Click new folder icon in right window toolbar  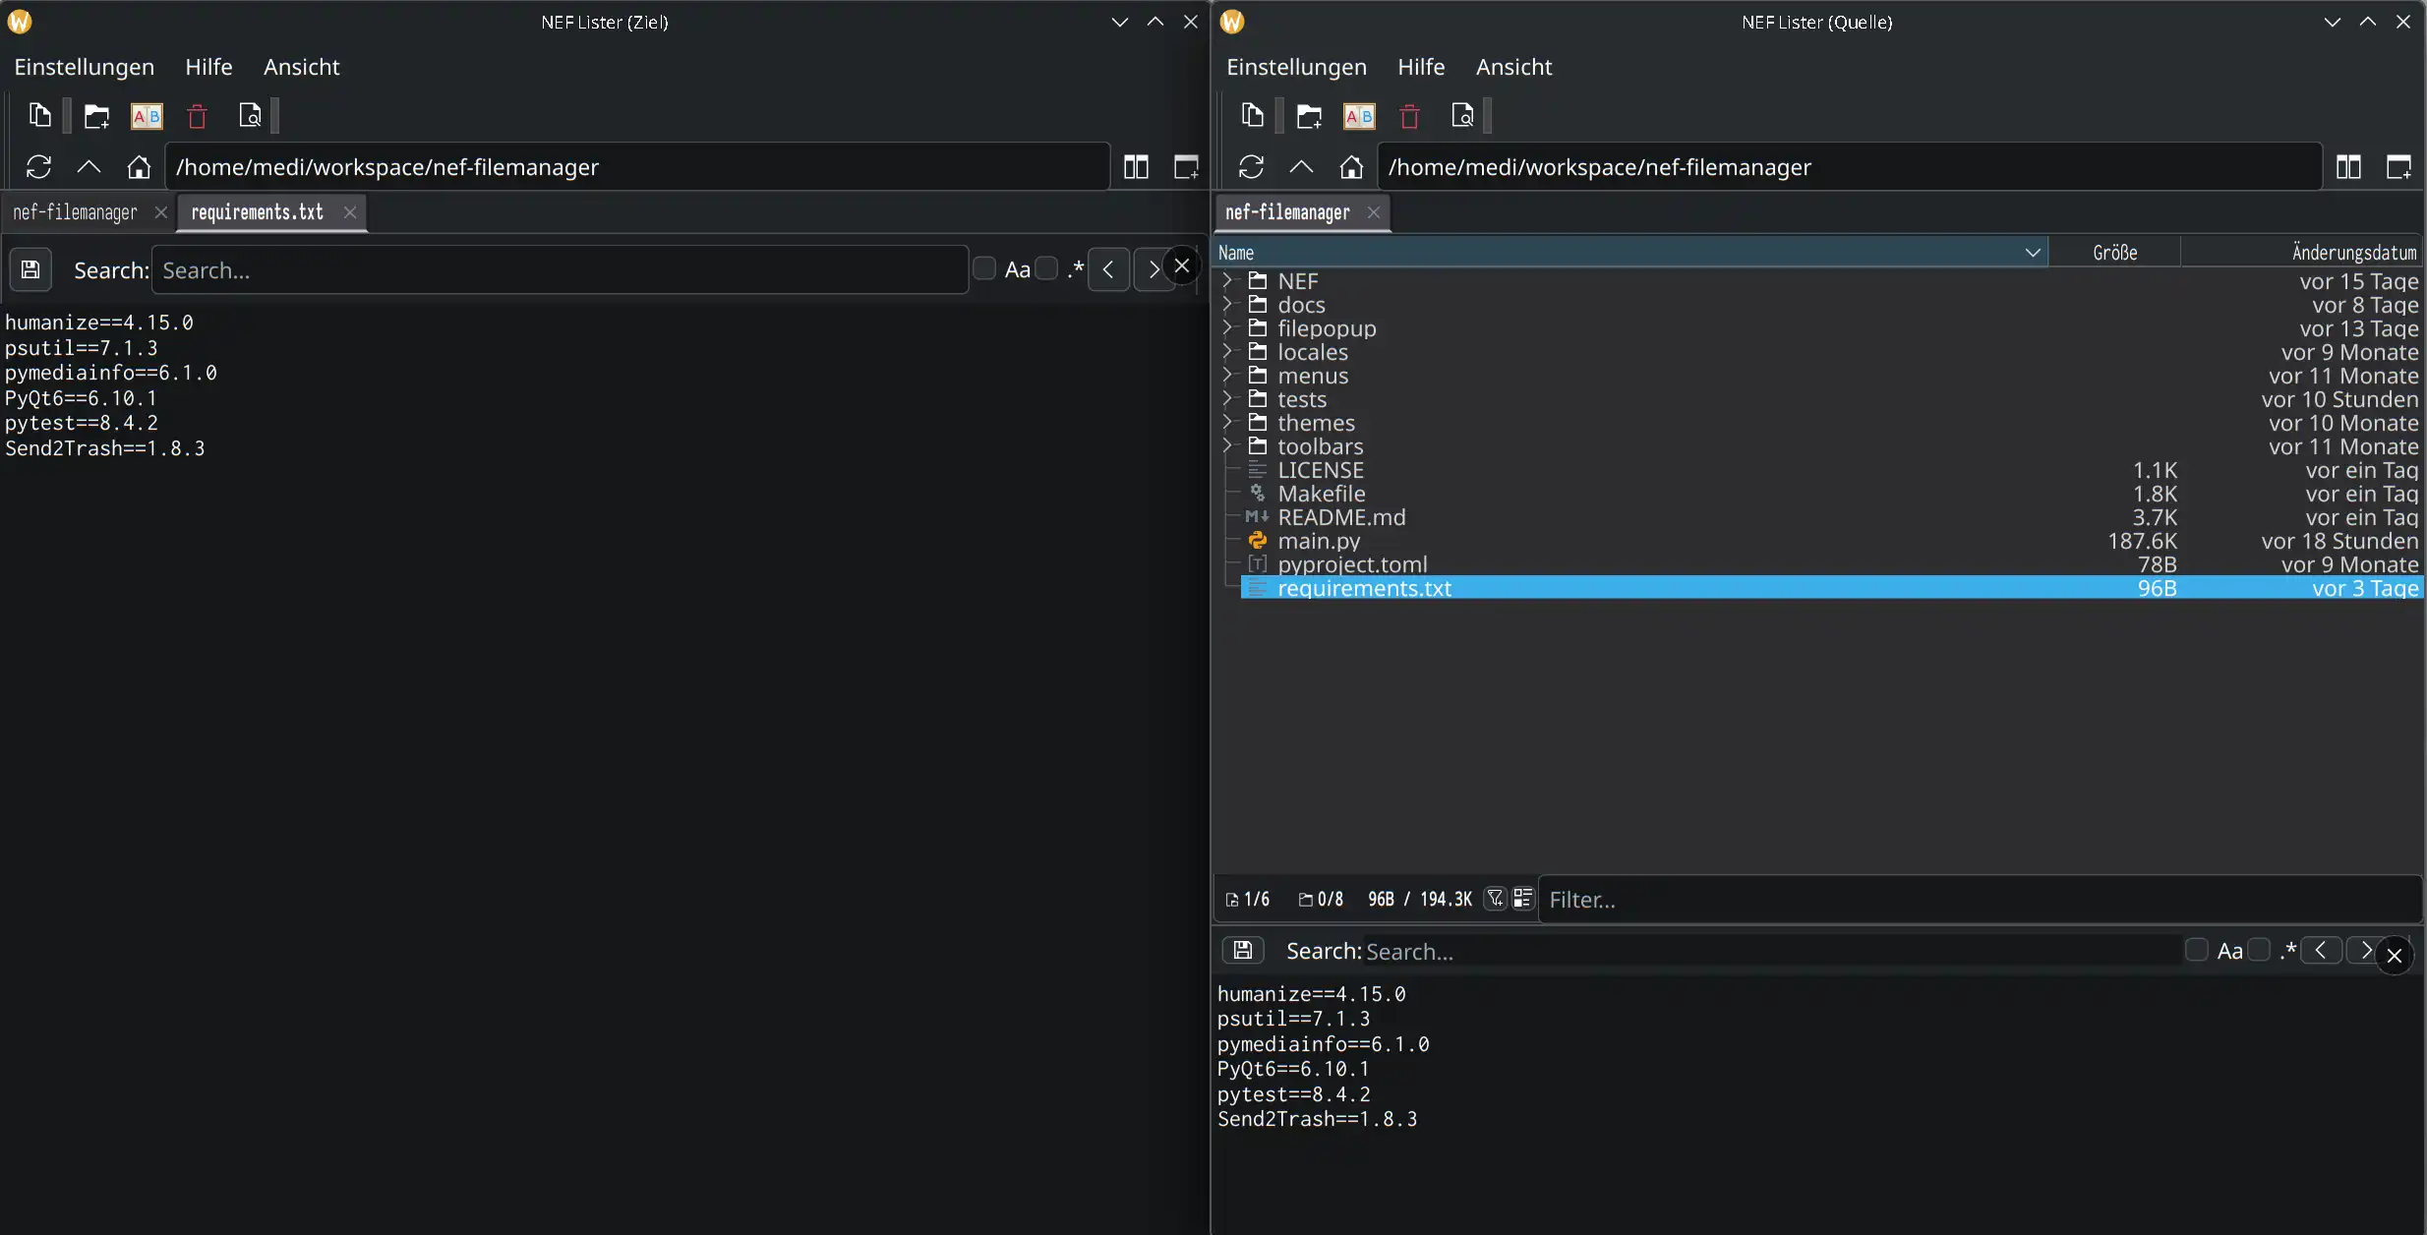pos(1309,116)
